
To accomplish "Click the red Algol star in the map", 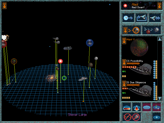I will click(60, 61).
